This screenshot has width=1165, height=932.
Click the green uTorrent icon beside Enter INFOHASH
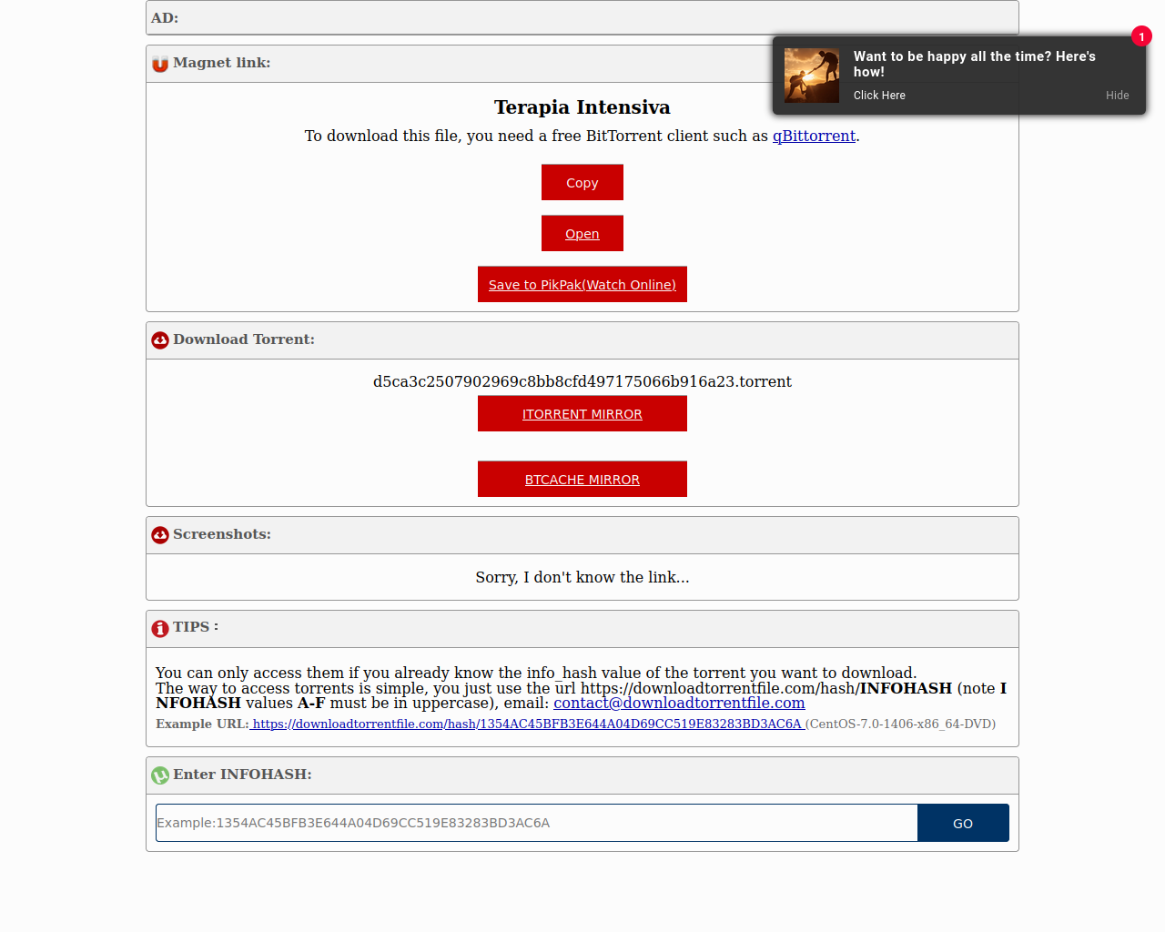160,775
